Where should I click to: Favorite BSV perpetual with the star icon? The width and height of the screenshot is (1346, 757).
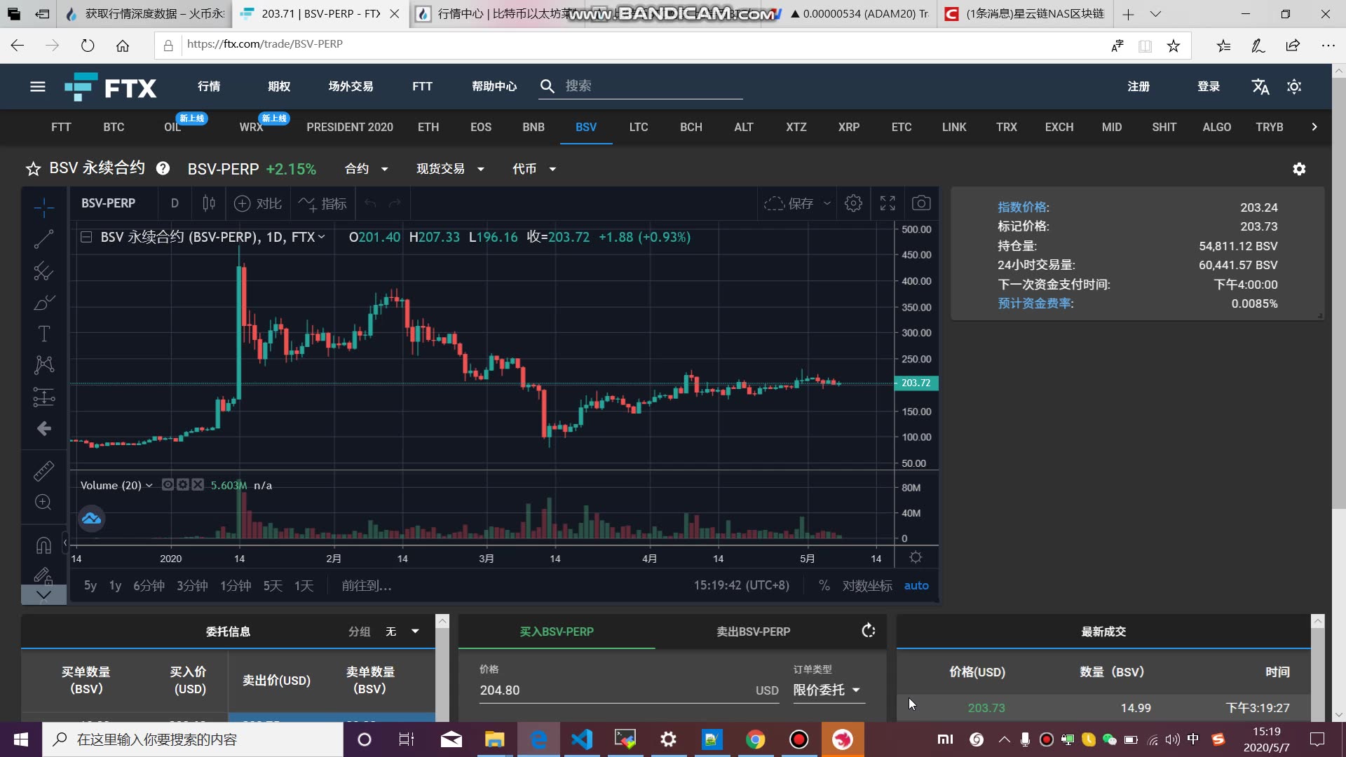point(33,169)
